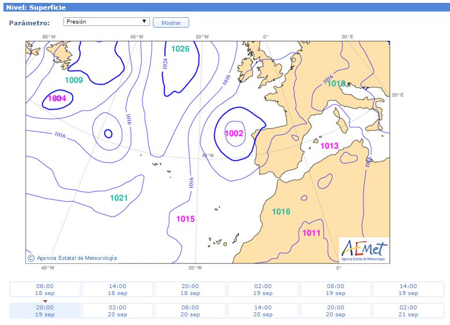Click the 1021 pressure label
This screenshot has height=325, width=450.
coord(119,198)
